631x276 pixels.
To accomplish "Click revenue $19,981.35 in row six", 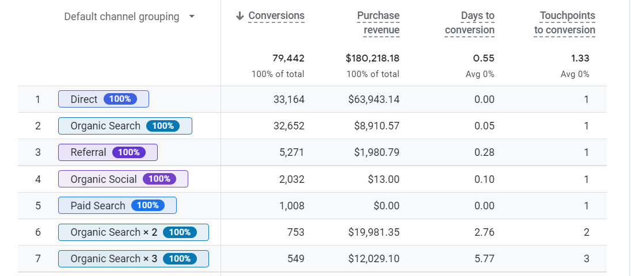I will [x=374, y=232].
